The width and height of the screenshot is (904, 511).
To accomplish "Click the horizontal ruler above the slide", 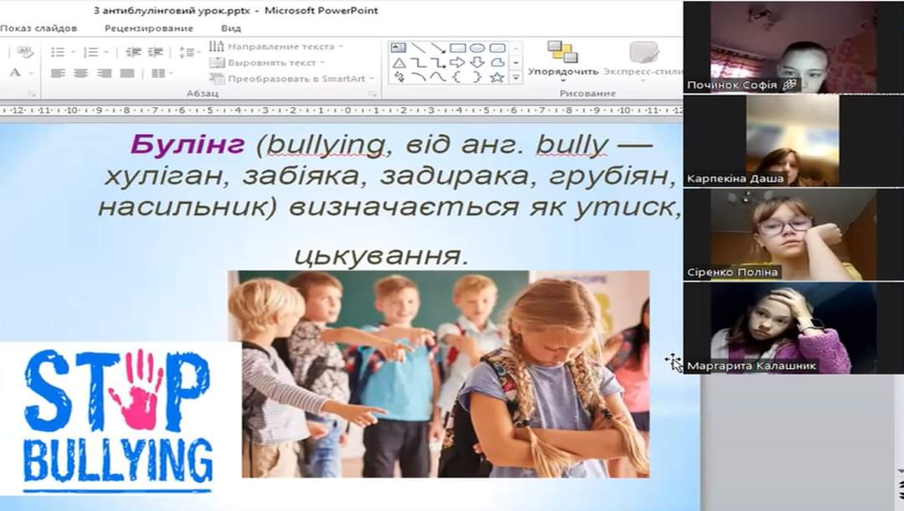I will point(342,110).
